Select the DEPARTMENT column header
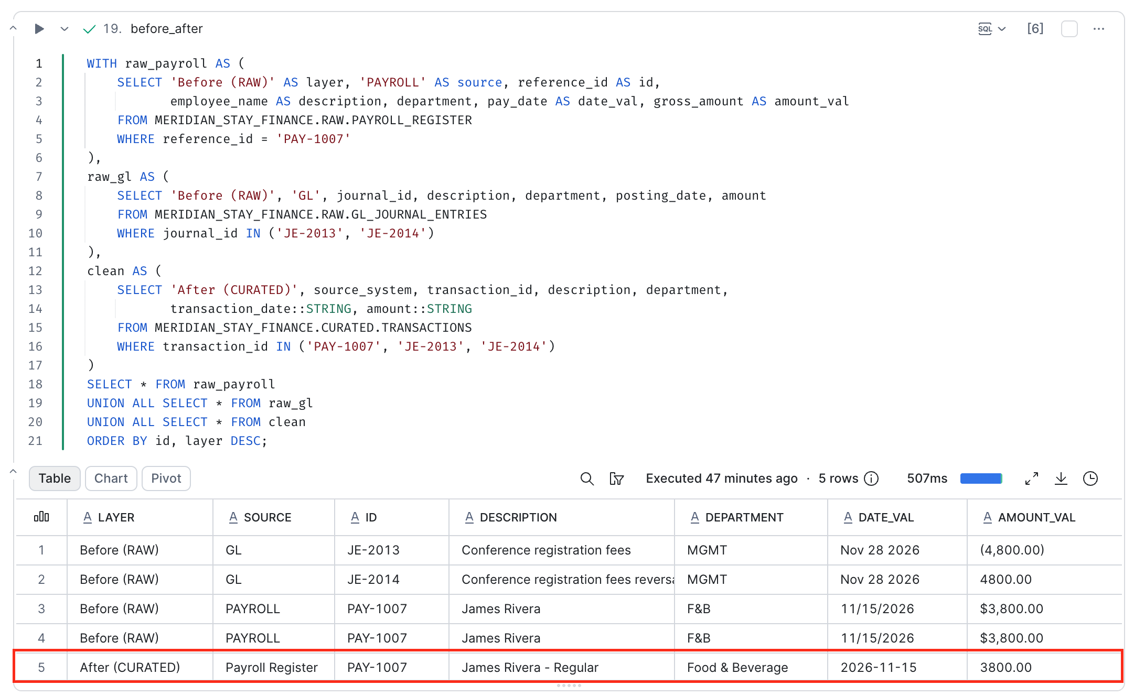The height and width of the screenshot is (696, 1134). pyautogui.click(x=751, y=517)
